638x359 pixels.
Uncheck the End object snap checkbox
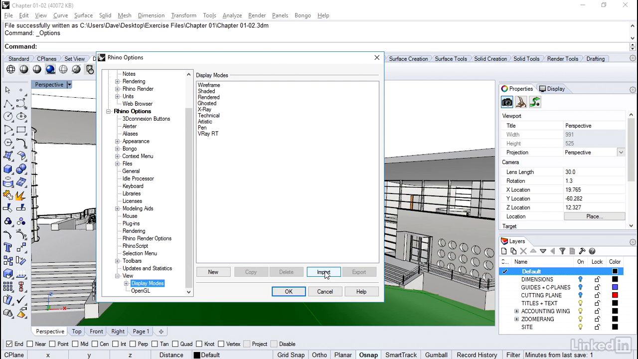coord(9,344)
